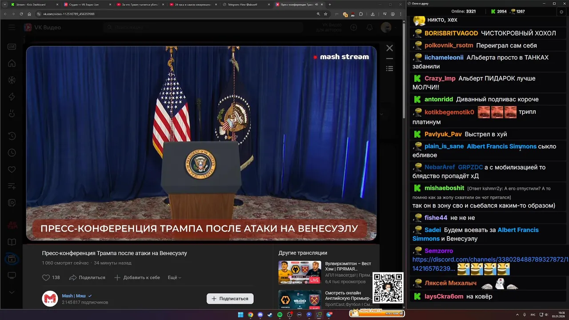Open Google Chrome from the taskbar
The width and height of the screenshot is (569, 320).
(x=250, y=315)
